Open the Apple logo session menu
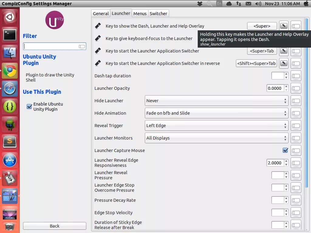Viewport: 311px width, 233px height. tap(306, 4)
